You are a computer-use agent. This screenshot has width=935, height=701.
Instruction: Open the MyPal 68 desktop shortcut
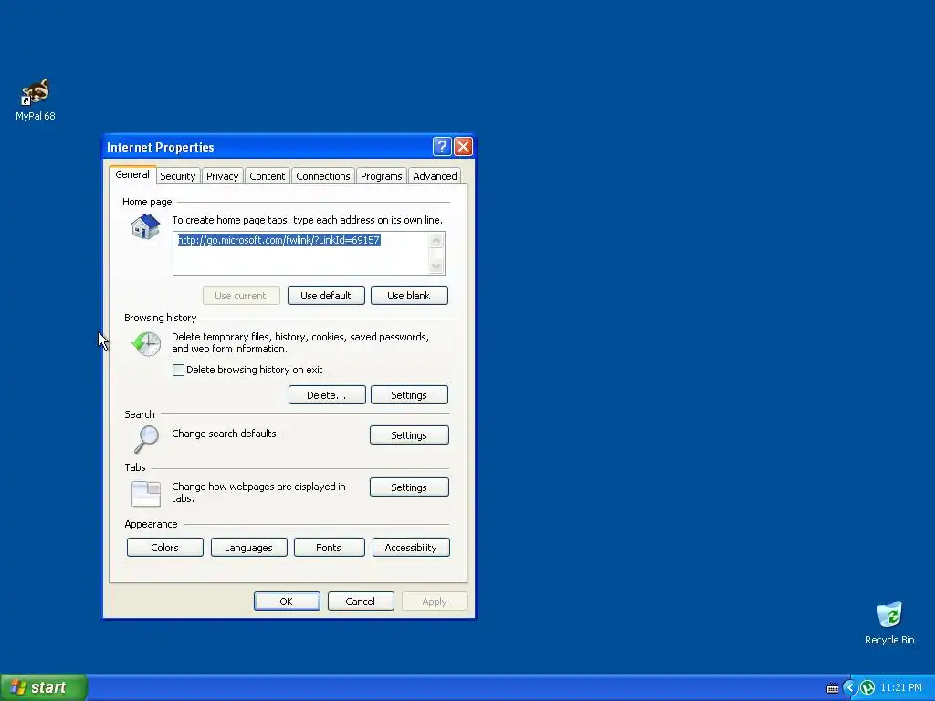pos(36,99)
